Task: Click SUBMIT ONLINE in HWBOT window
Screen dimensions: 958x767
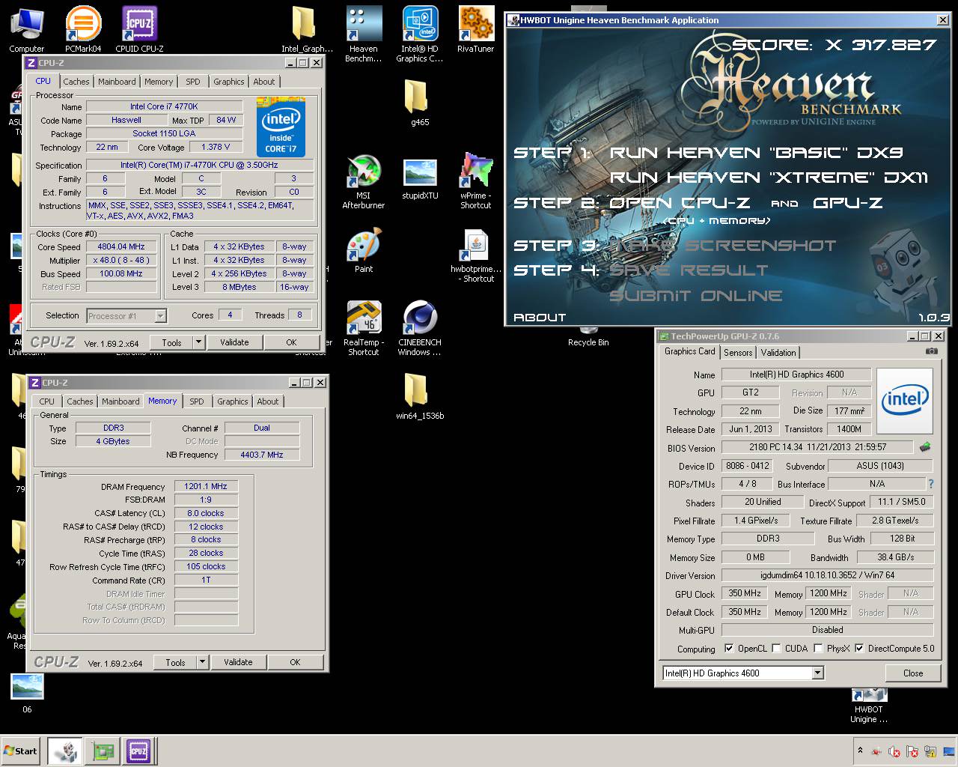Action: click(x=695, y=296)
